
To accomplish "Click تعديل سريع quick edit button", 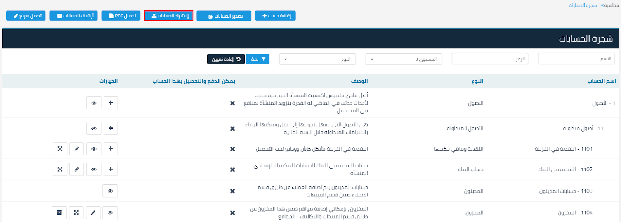I will 26,16.
